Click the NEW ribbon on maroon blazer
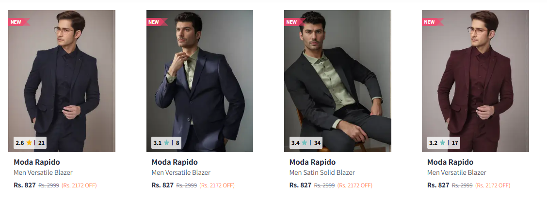547x199 pixels. click(x=433, y=22)
